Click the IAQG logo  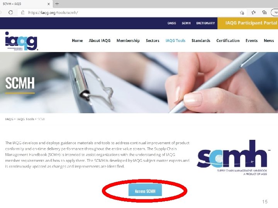pos(22,41)
